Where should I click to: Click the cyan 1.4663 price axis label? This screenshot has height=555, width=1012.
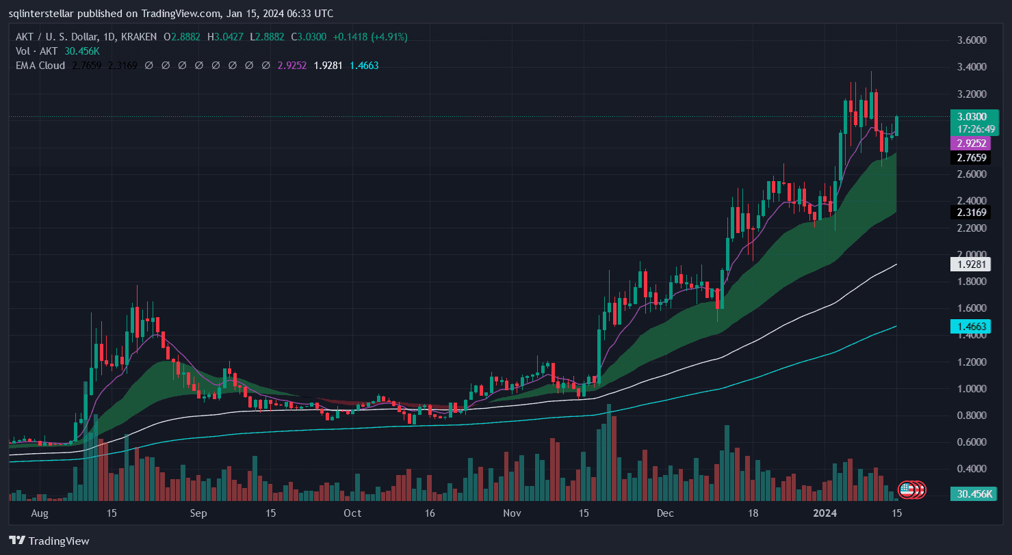970,327
